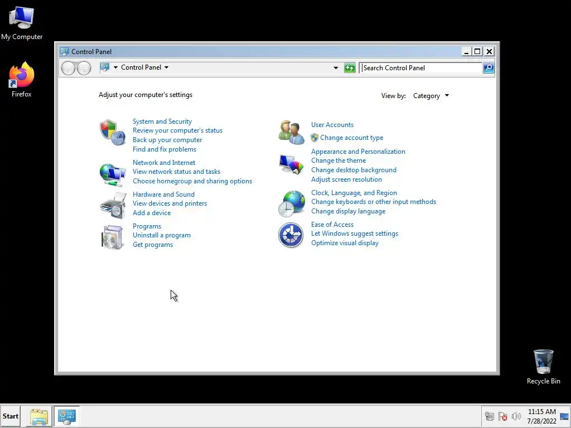Click the Network and Internet globe icon

(x=113, y=174)
